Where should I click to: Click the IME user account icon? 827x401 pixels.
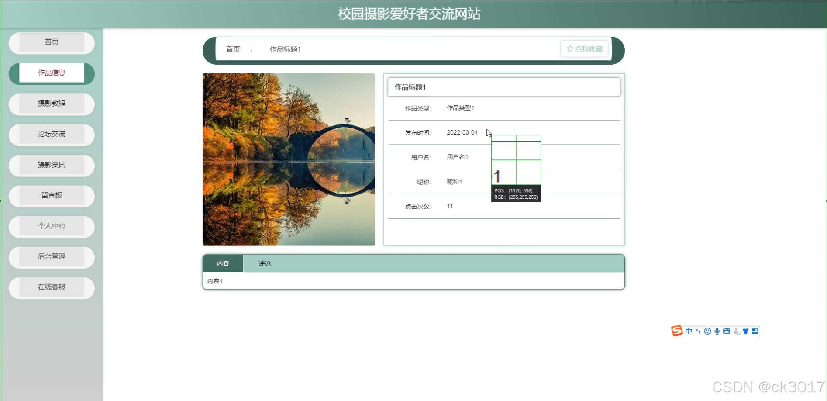[x=737, y=331]
